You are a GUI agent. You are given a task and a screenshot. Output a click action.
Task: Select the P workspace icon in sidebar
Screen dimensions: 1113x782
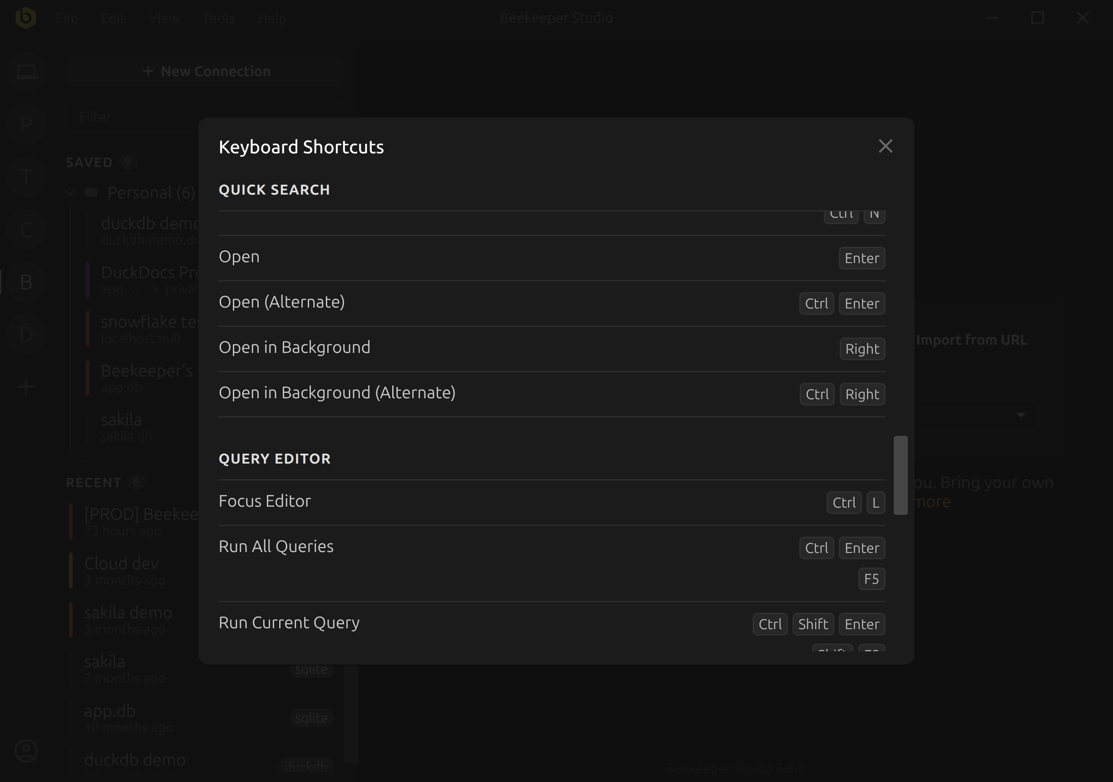[25, 124]
